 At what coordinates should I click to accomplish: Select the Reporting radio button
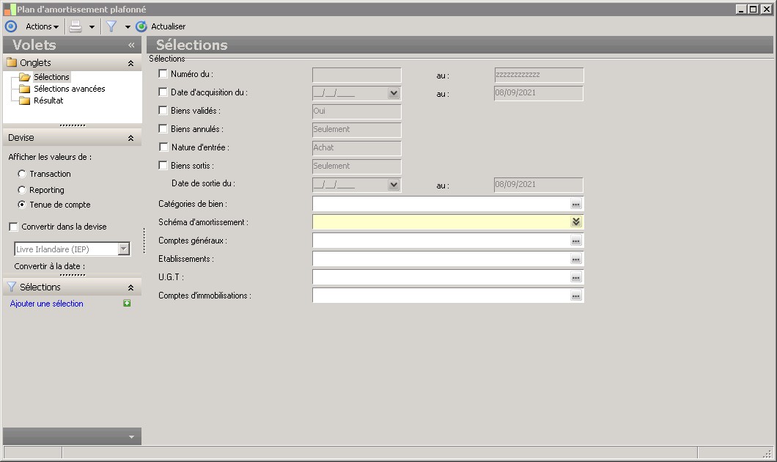[22, 190]
